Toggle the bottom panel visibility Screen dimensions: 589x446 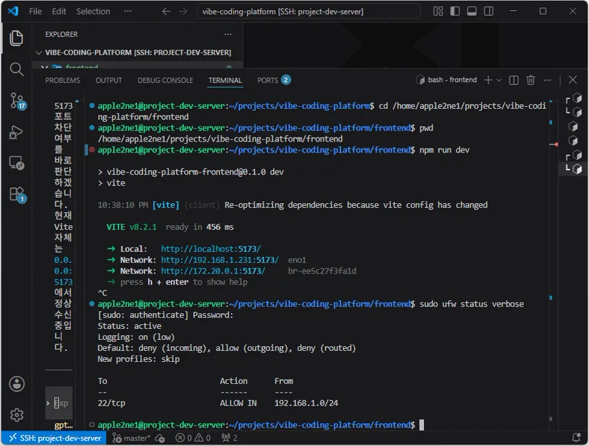[x=472, y=11]
